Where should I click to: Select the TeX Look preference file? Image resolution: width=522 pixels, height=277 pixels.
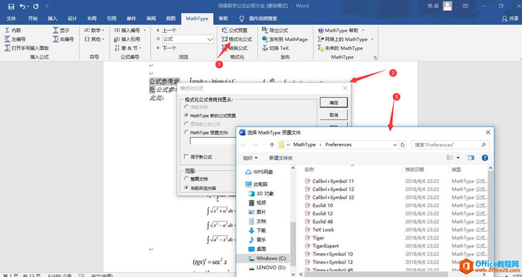pyautogui.click(x=323, y=230)
